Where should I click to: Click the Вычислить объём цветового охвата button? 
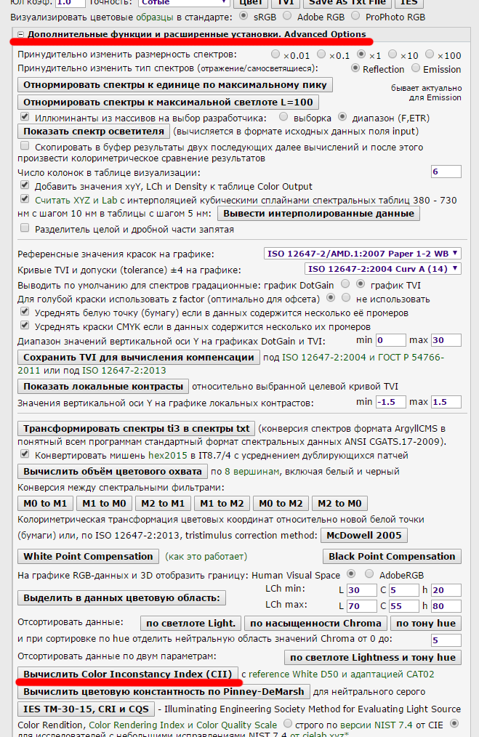tap(113, 472)
